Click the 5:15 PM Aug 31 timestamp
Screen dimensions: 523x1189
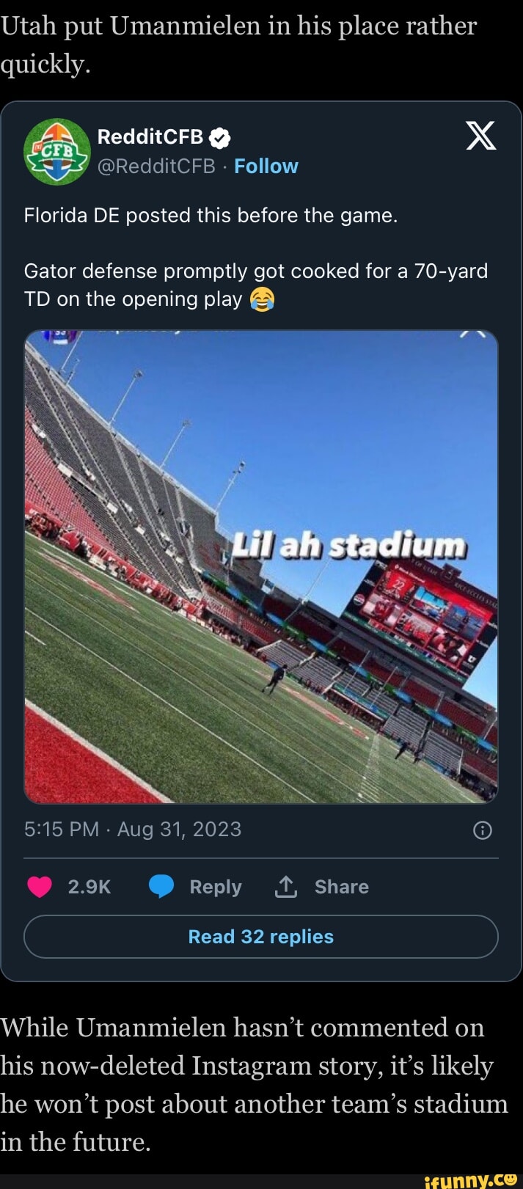[x=133, y=829]
